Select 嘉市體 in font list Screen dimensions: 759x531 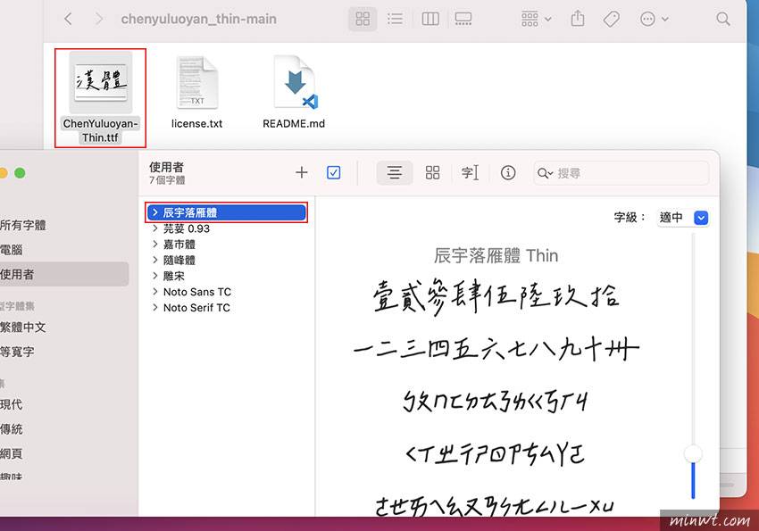pos(179,245)
